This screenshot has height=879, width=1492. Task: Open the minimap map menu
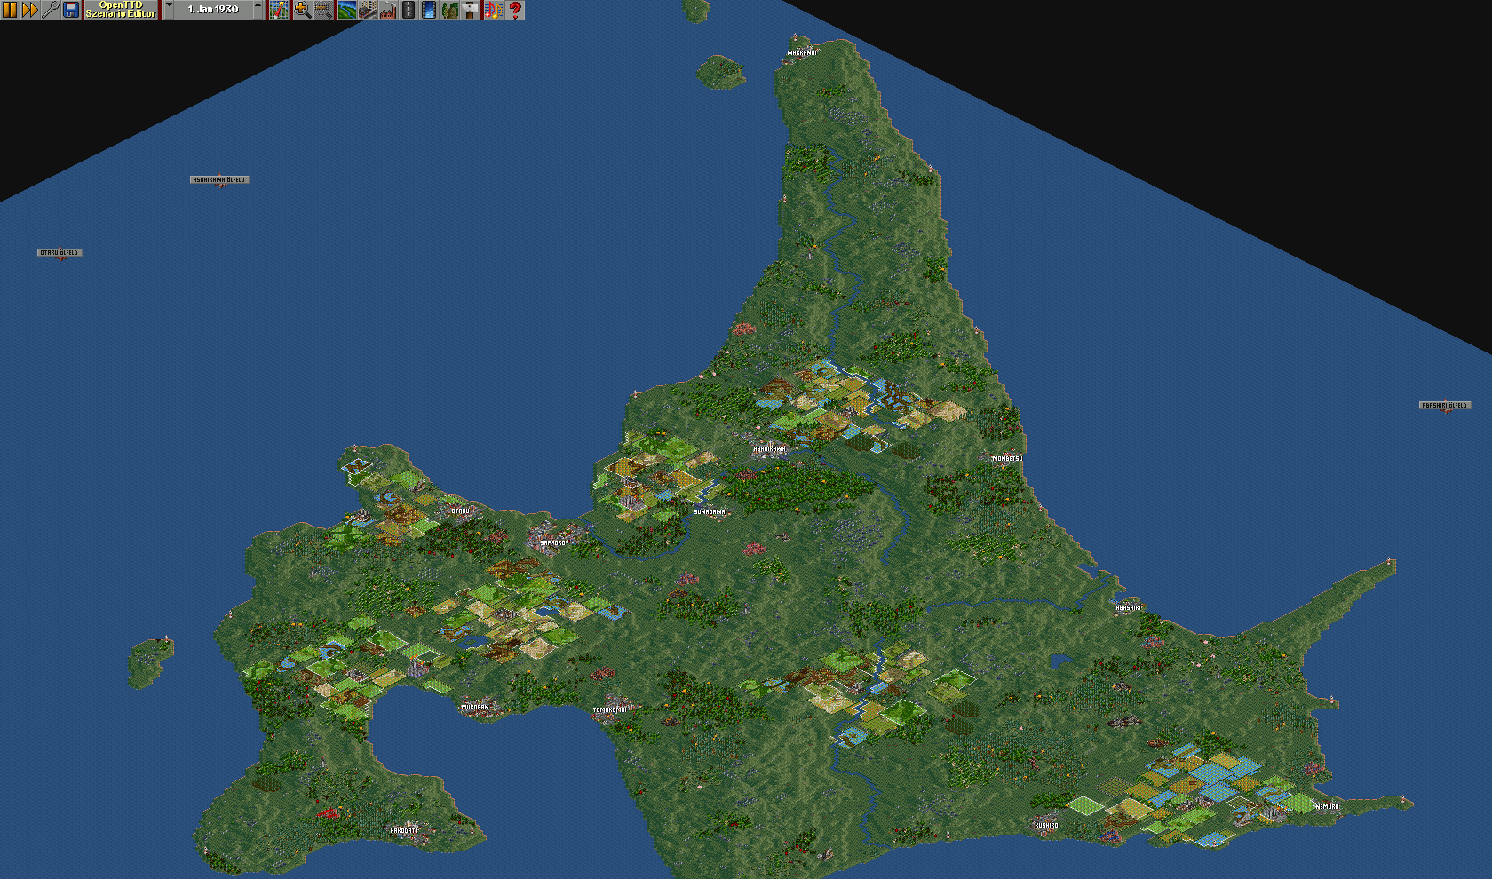click(280, 10)
